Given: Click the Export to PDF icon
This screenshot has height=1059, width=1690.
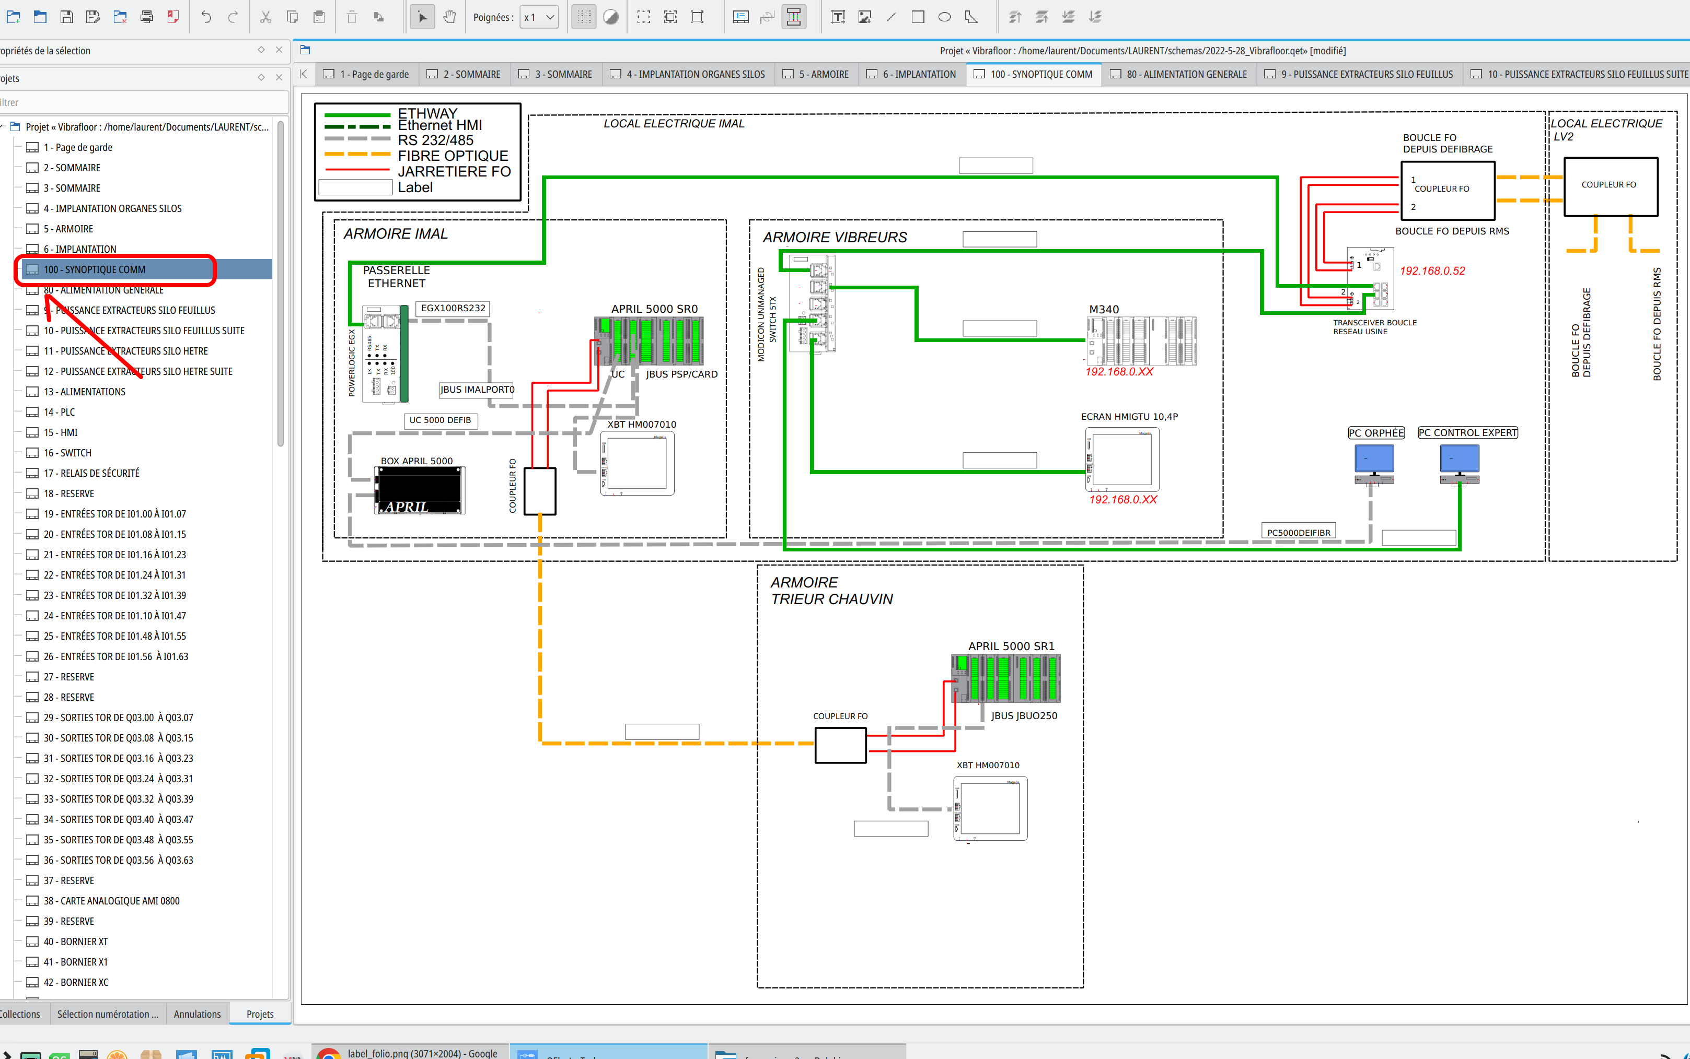Looking at the screenshot, I should point(173,17).
